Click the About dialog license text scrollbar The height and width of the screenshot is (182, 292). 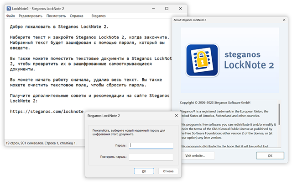coord(279,114)
